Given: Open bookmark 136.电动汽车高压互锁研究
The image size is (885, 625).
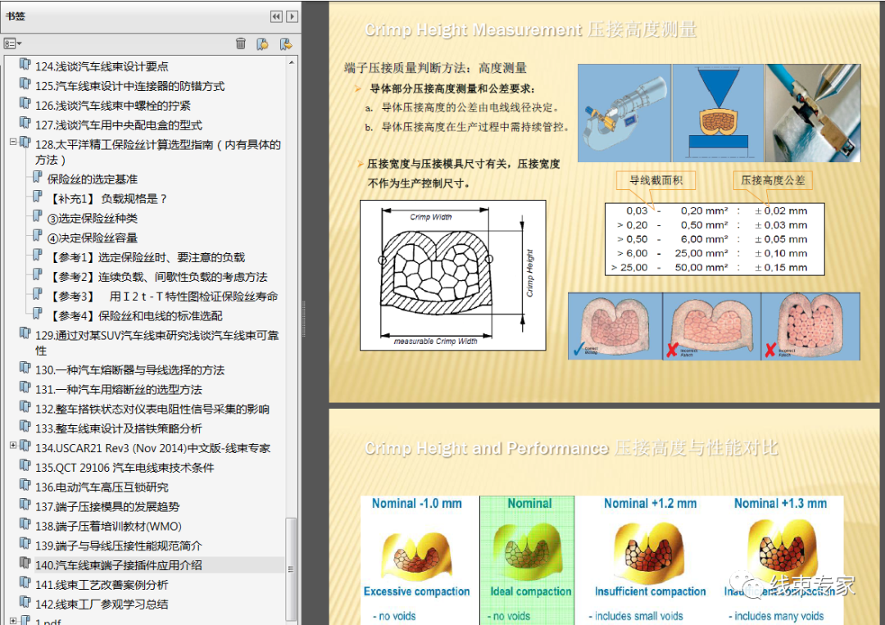Looking at the screenshot, I should coord(102,487).
